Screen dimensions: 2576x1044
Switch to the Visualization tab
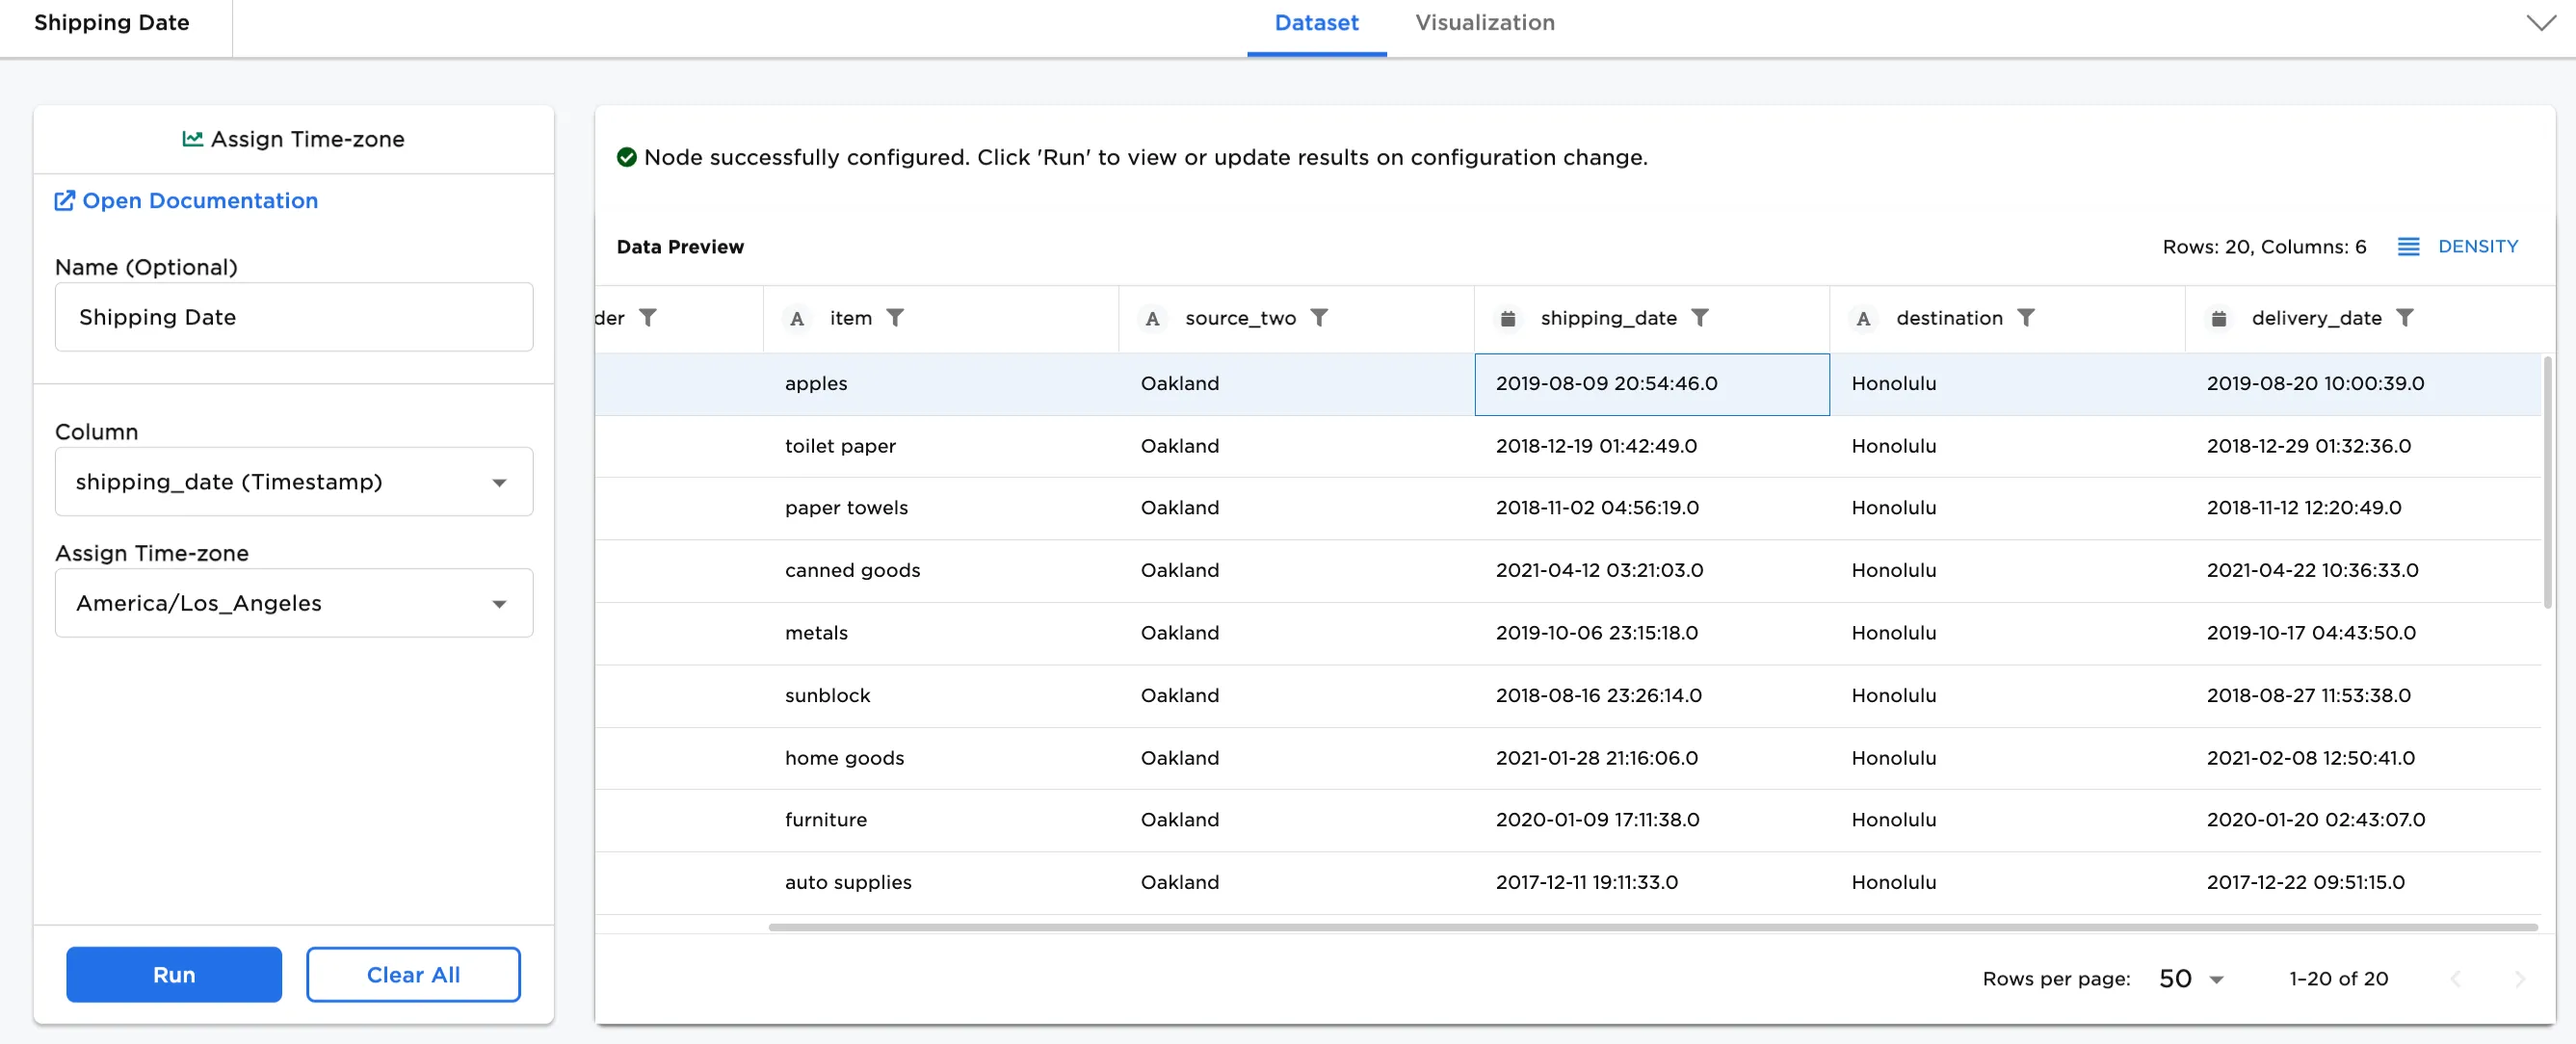pyautogui.click(x=1484, y=23)
